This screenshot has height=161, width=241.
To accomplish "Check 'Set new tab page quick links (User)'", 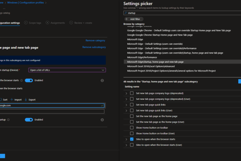I will click(x=132, y=110).
